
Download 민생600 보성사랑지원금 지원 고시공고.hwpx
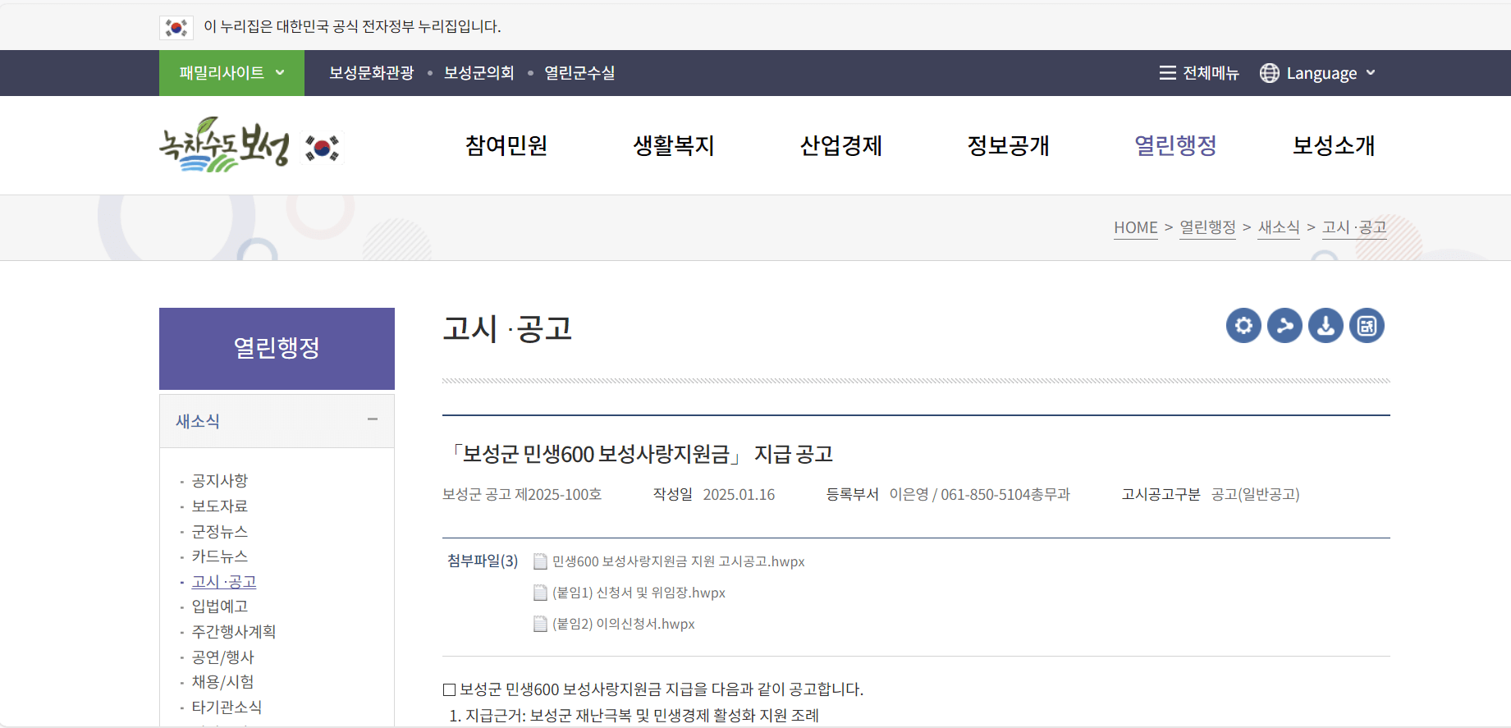click(678, 561)
